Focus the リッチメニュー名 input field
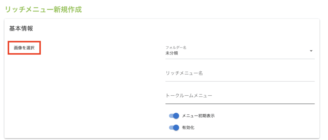328x140 pixels. click(x=240, y=73)
